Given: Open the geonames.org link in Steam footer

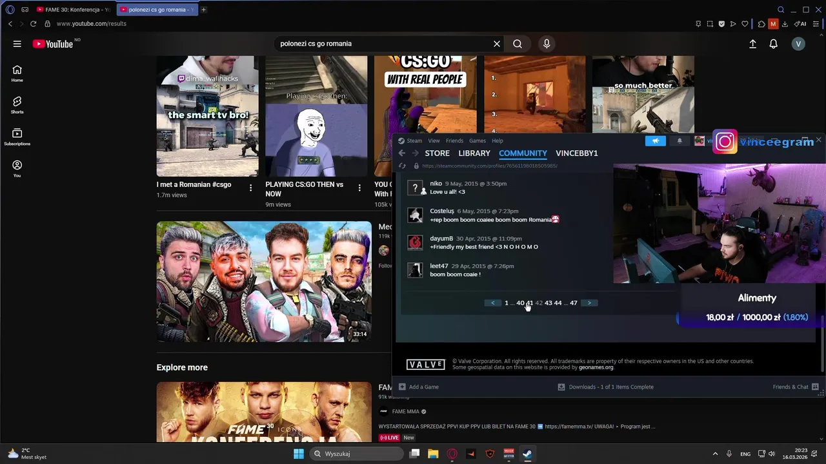Looking at the screenshot, I should tap(596, 367).
